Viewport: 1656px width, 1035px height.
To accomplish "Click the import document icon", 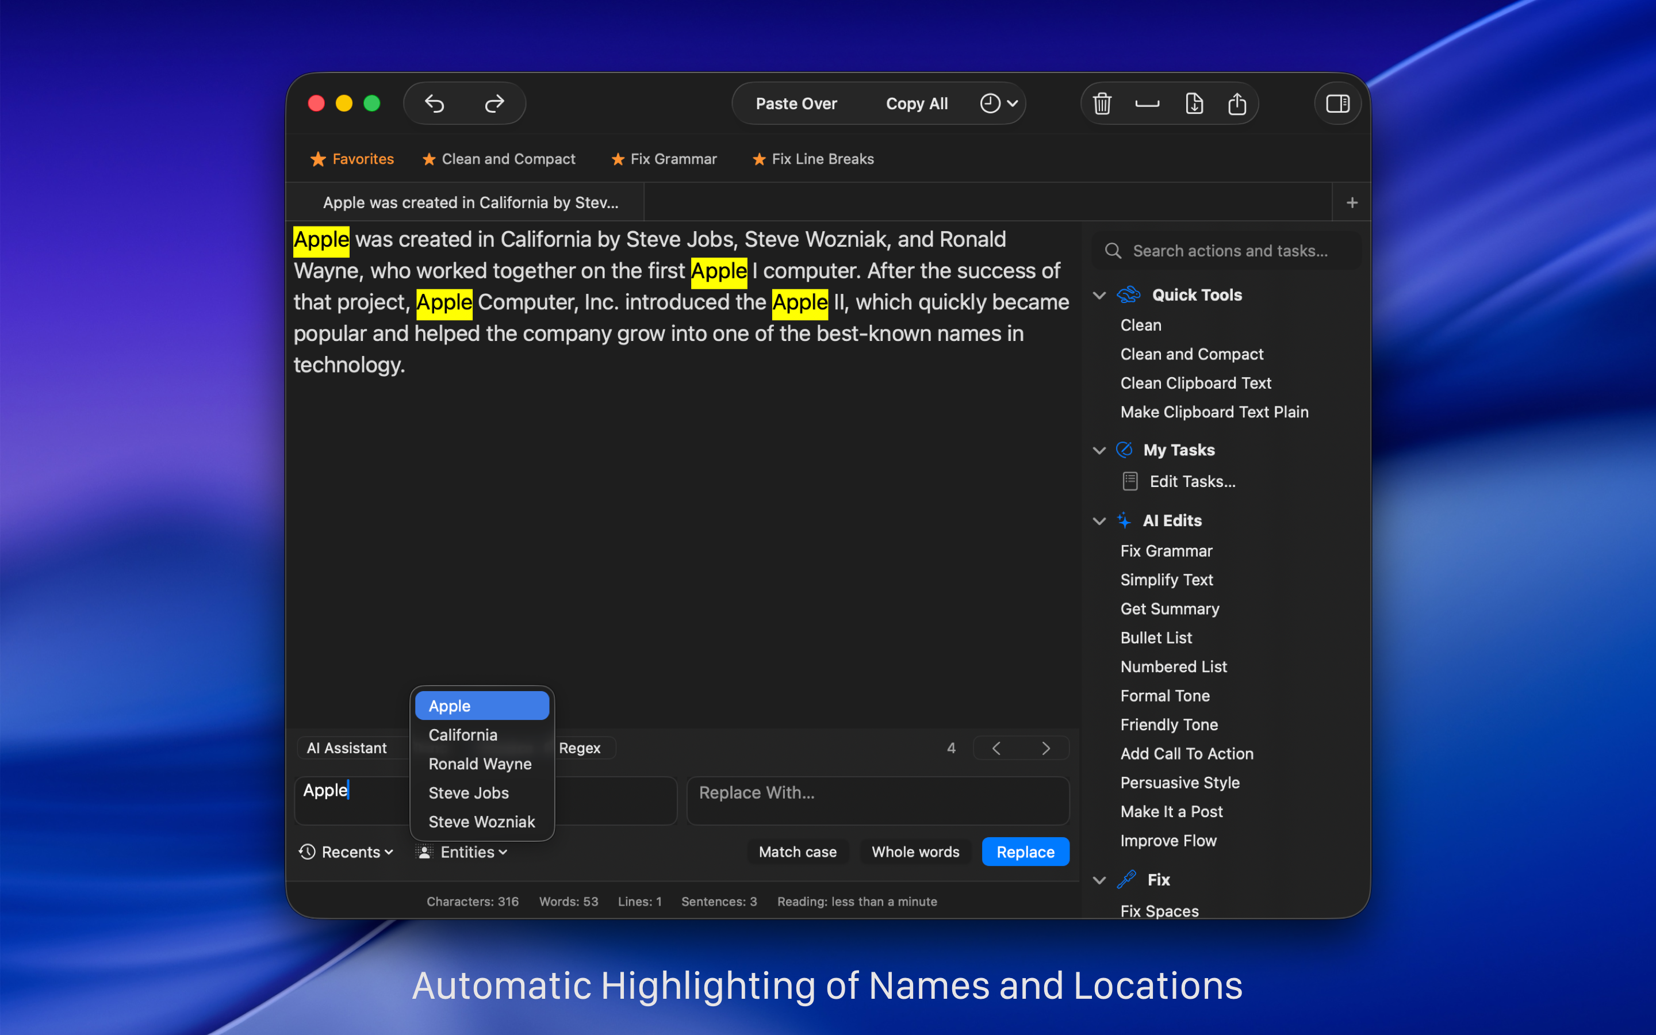I will pos(1194,103).
